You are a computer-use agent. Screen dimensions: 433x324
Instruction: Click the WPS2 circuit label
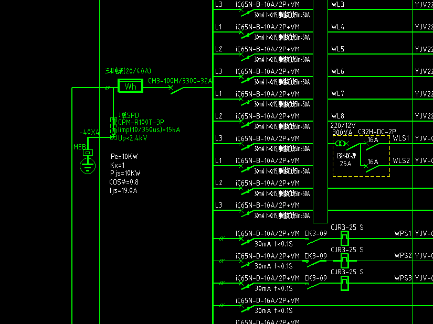403,256
